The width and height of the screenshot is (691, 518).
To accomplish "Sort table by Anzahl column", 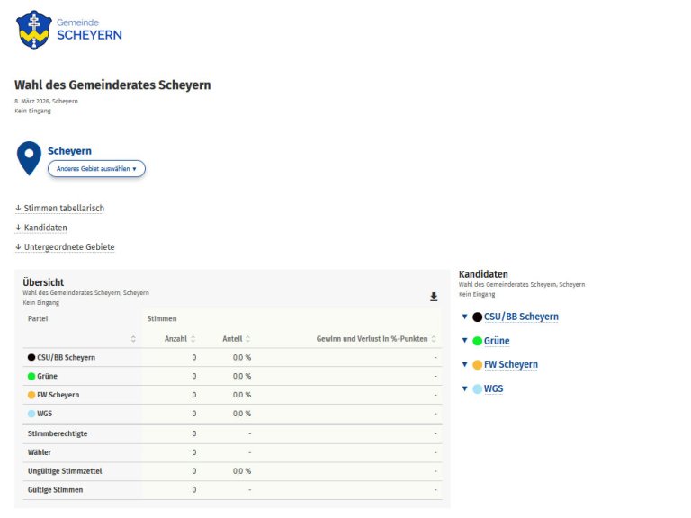I will (193, 339).
